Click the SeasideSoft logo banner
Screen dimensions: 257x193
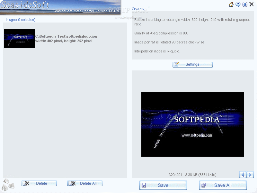(60, 7)
